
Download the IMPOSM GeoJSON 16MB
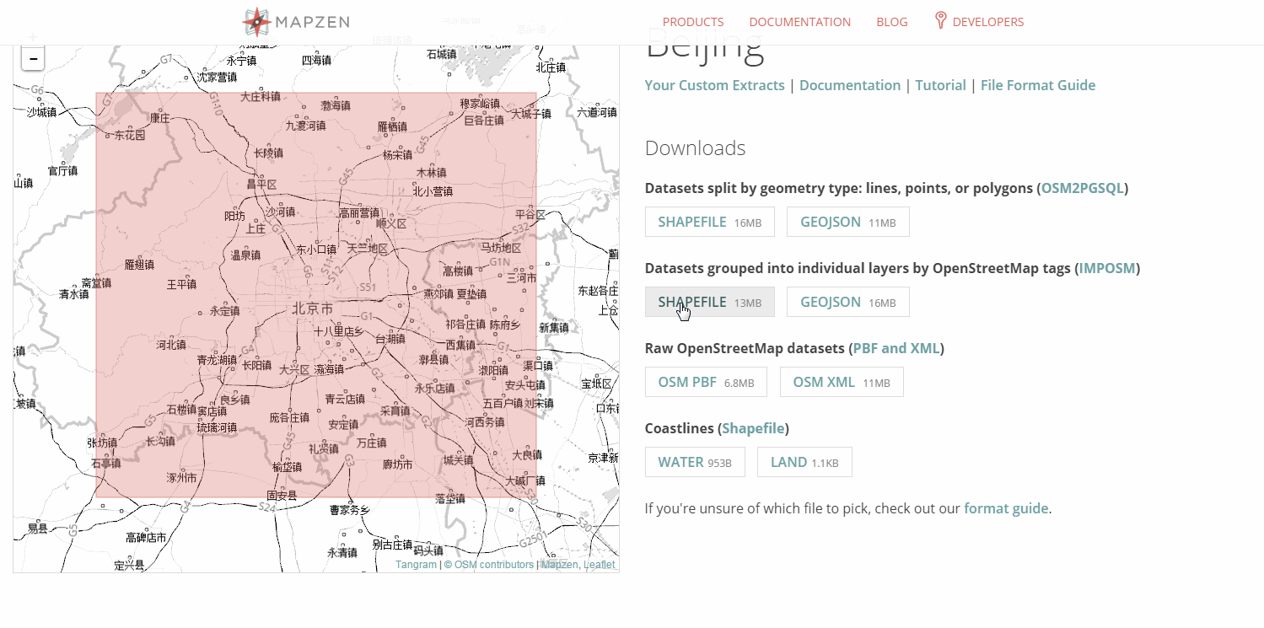coord(848,302)
